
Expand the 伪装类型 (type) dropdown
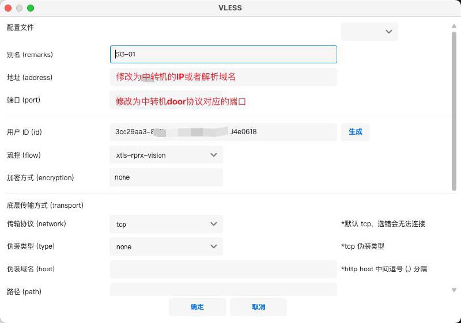pyautogui.click(x=166, y=246)
